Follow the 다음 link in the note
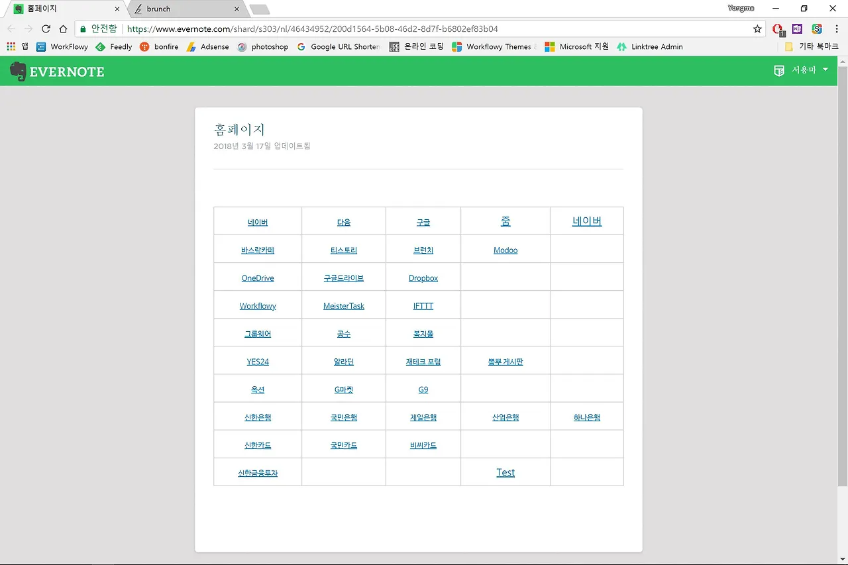 pyautogui.click(x=344, y=223)
